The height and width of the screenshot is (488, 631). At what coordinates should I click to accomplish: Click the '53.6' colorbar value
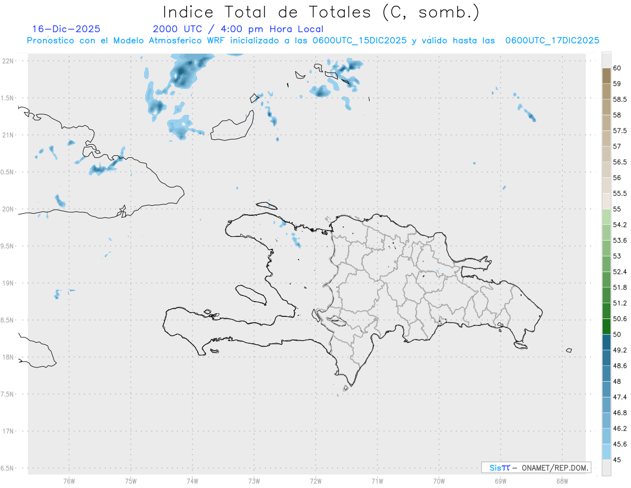620,241
